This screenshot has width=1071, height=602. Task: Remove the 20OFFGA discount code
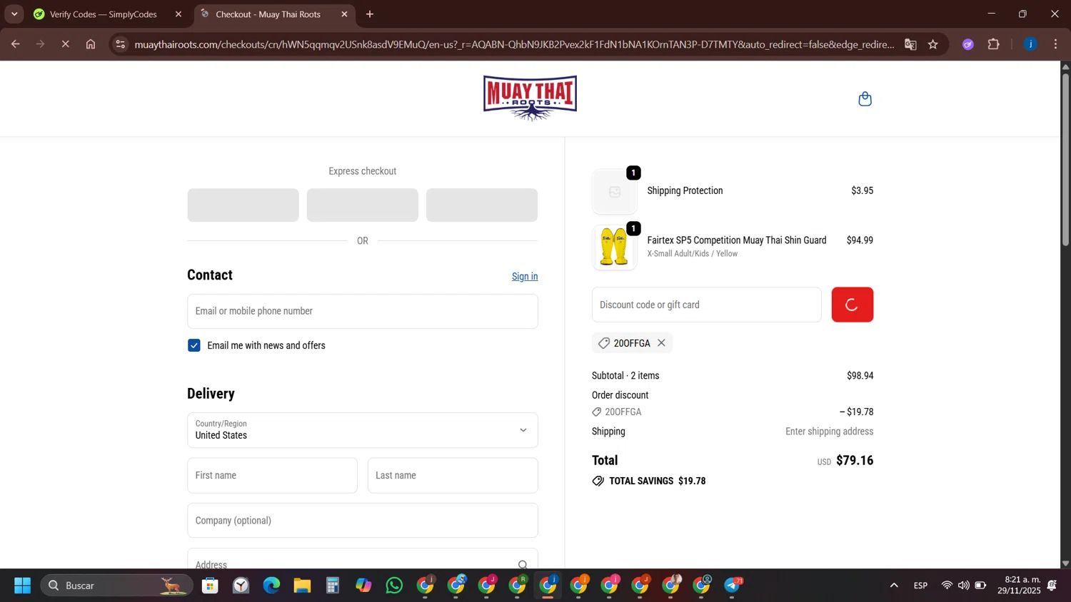coord(662,343)
